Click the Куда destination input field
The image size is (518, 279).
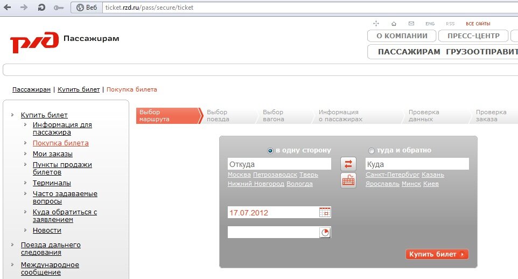tap(417, 164)
